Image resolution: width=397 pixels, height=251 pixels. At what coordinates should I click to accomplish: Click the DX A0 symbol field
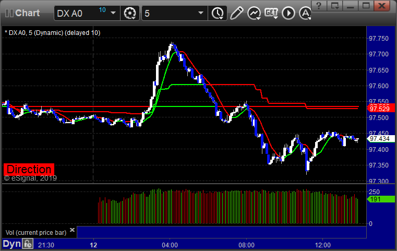point(87,13)
